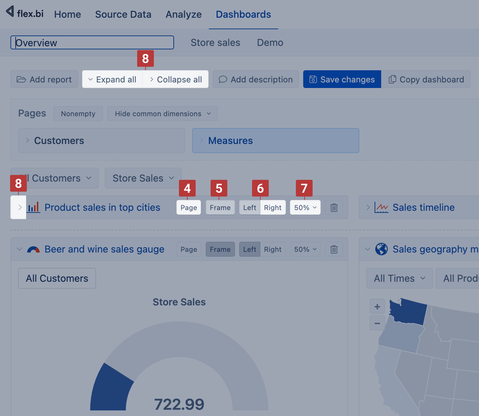Switch to the Store sales dashboard tab
Screen dimensions: 479x416
215,42
